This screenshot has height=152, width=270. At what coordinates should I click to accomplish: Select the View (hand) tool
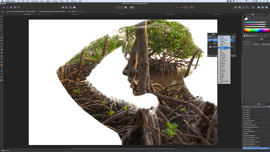click(2, 16)
